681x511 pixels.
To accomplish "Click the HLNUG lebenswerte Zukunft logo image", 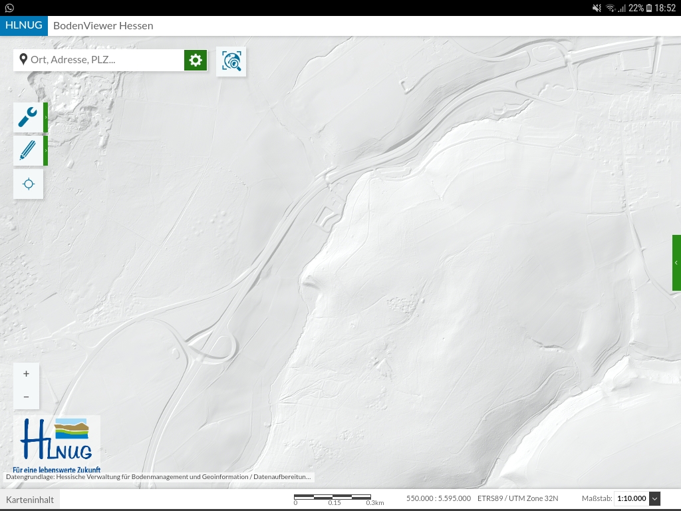I will click(x=57, y=442).
